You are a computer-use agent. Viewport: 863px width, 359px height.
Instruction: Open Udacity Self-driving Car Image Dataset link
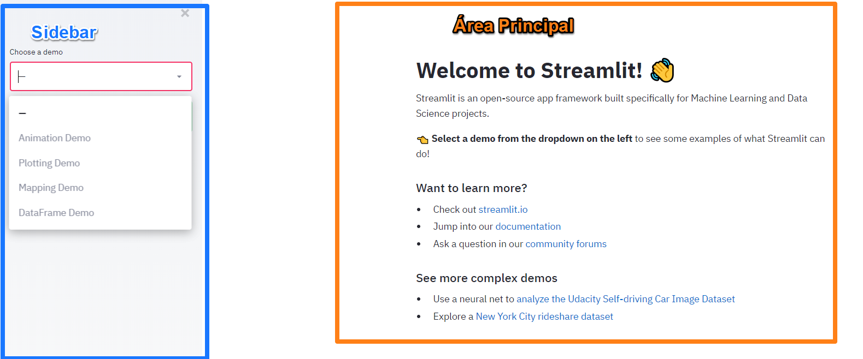coord(625,299)
